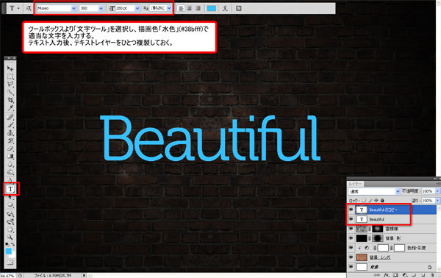441x278 pixels.
Task: Add a layer style with fx button
Action: [x=387, y=275]
